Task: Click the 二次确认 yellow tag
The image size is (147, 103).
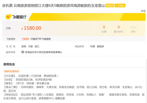Action: tap(120, 6)
